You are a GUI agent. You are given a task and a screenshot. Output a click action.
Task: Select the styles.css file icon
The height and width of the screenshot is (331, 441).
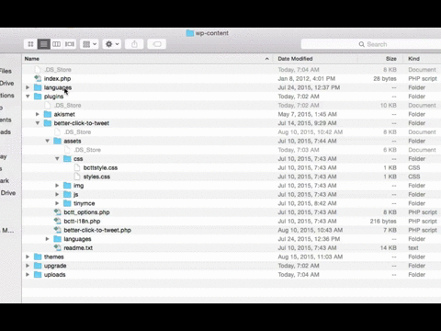click(77, 177)
